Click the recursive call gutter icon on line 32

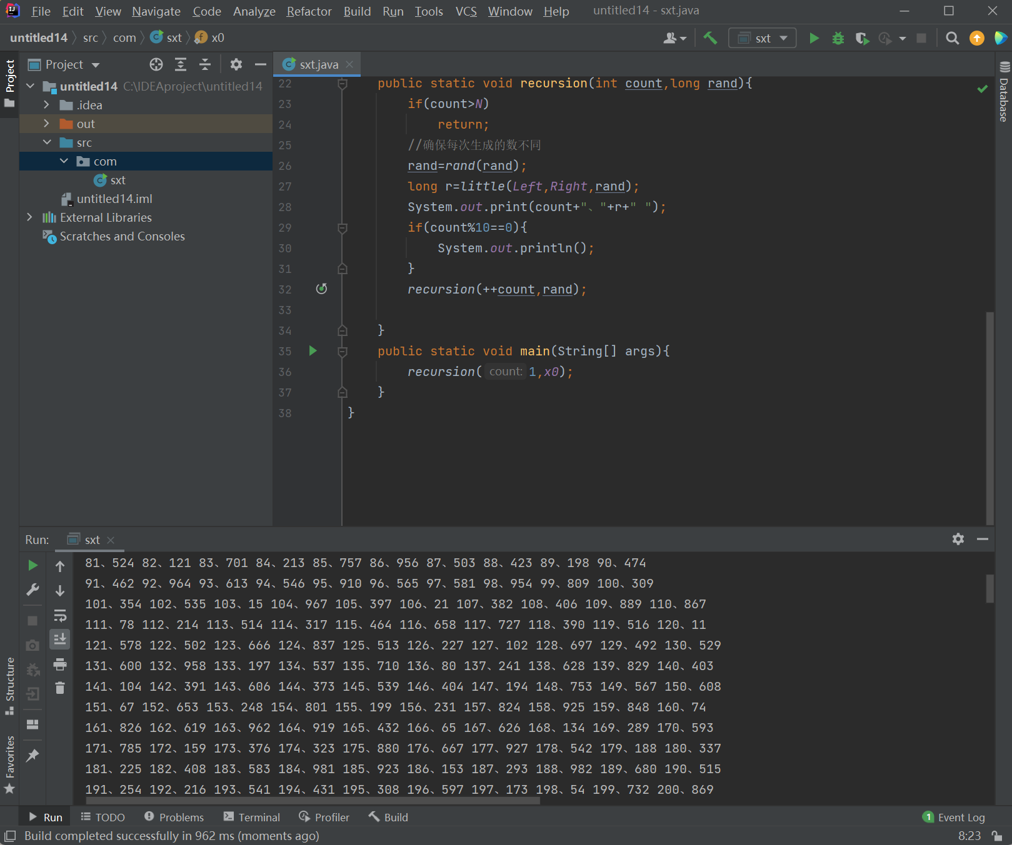click(x=321, y=289)
